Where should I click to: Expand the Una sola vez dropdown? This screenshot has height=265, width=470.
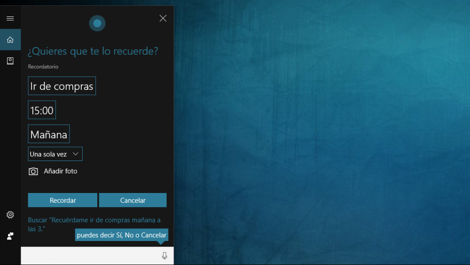click(55, 154)
